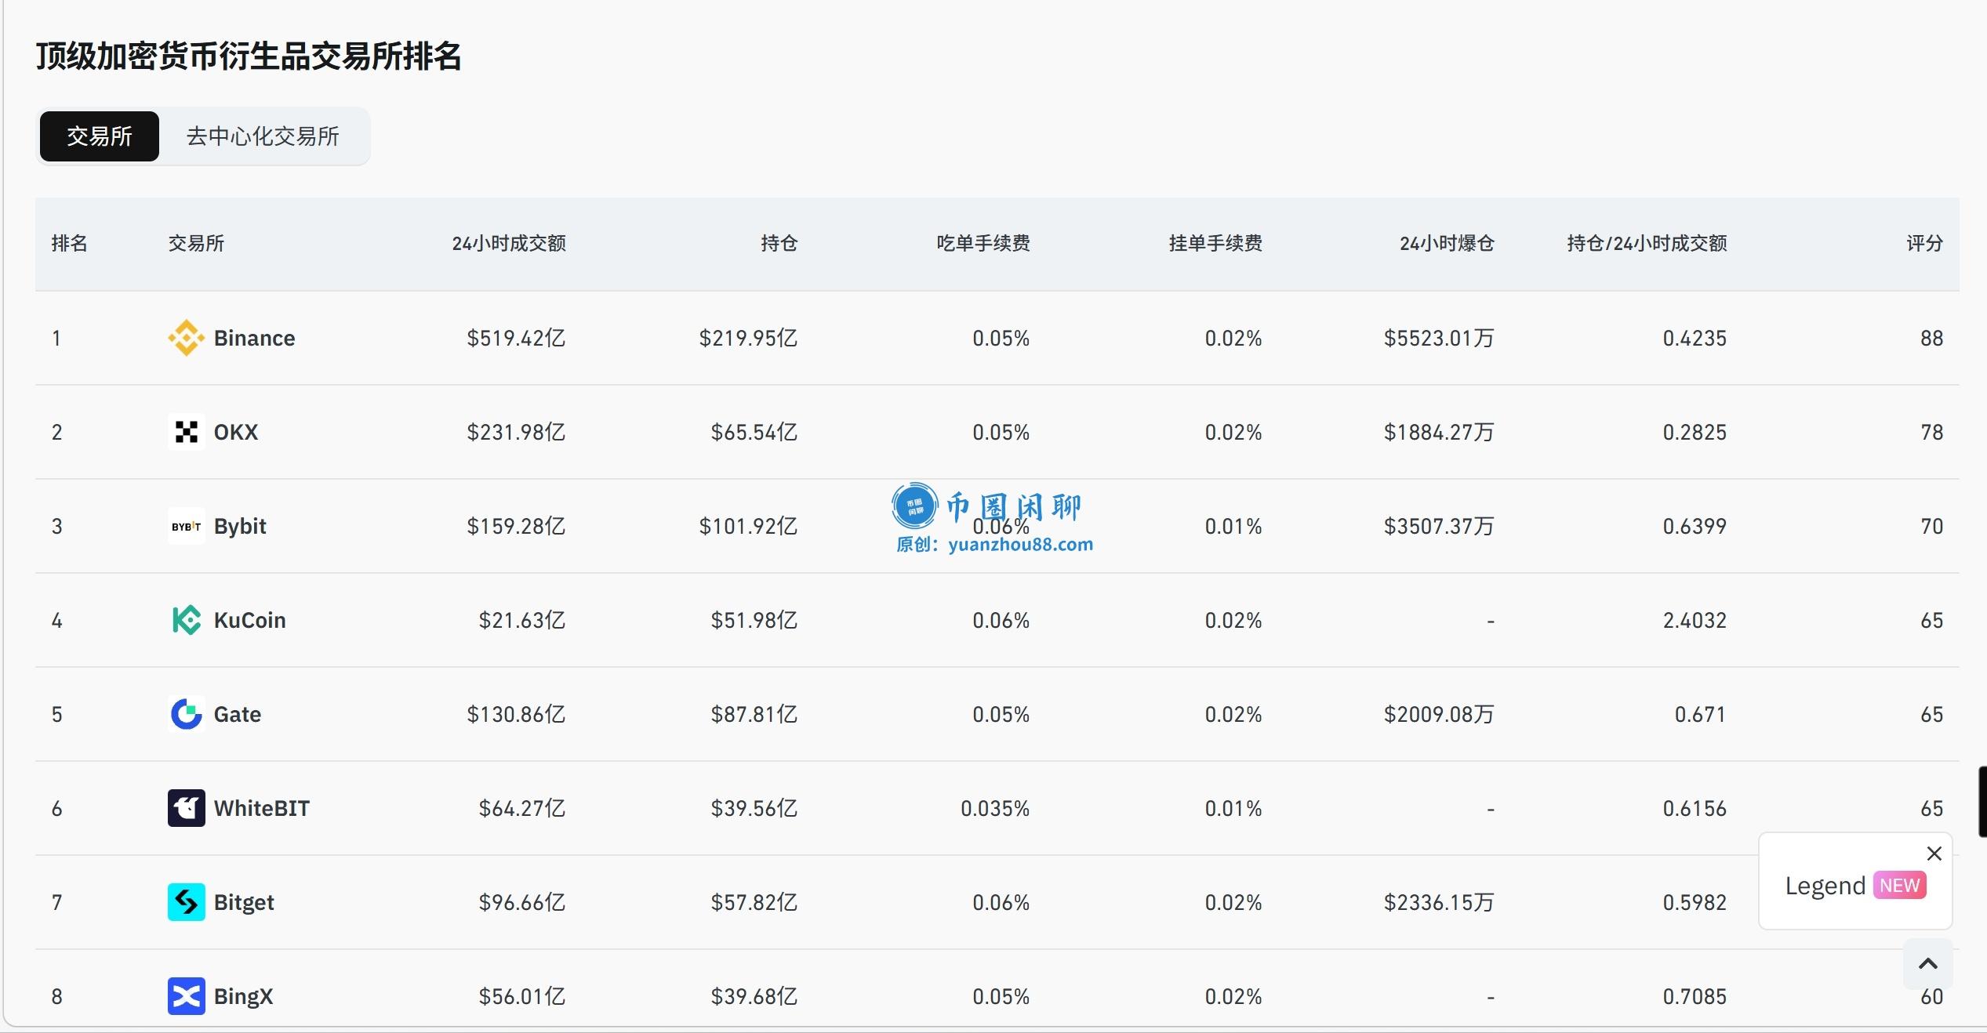Click the WhiteBIT logo icon
Image resolution: width=1987 pixels, height=1033 pixels.
[x=186, y=808]
